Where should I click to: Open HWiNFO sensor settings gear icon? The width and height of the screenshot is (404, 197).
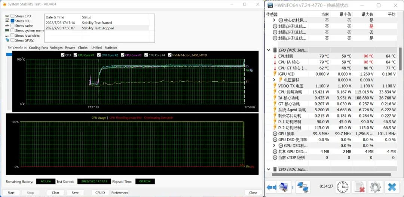pos(375,187)
